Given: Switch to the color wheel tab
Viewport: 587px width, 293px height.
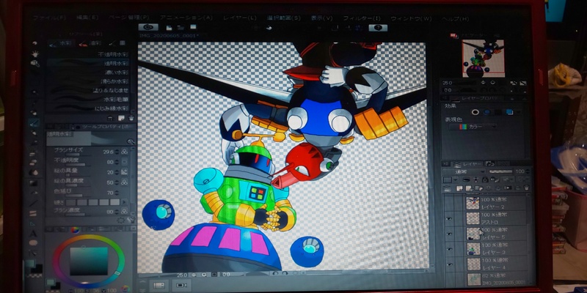Looking at the screenshot, I should 75,230.
